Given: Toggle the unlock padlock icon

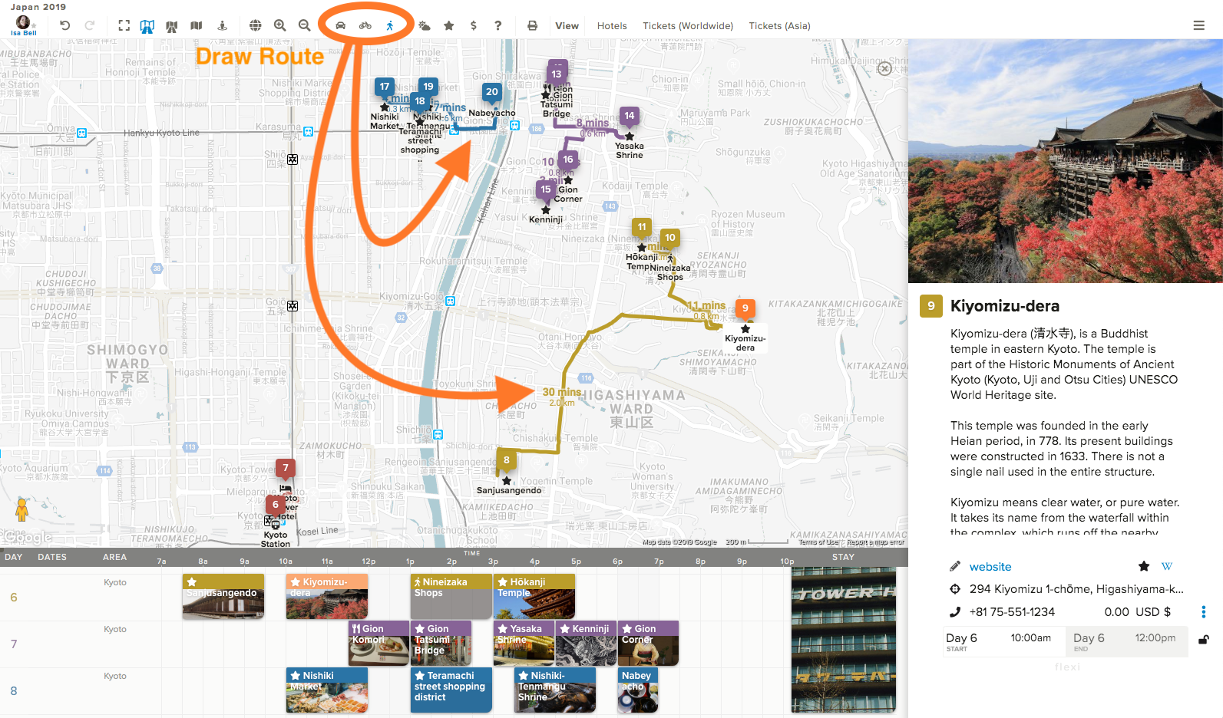Looking at the screenshot, I should 1204,639.
